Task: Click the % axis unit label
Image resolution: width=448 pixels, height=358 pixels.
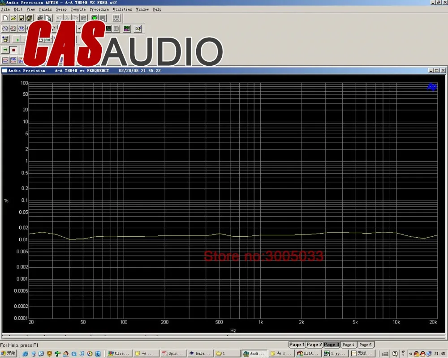Action: pos(6,200)
